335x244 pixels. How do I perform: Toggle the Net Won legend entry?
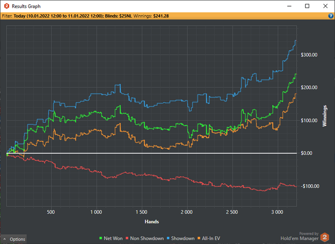click(x=111, y=238)
